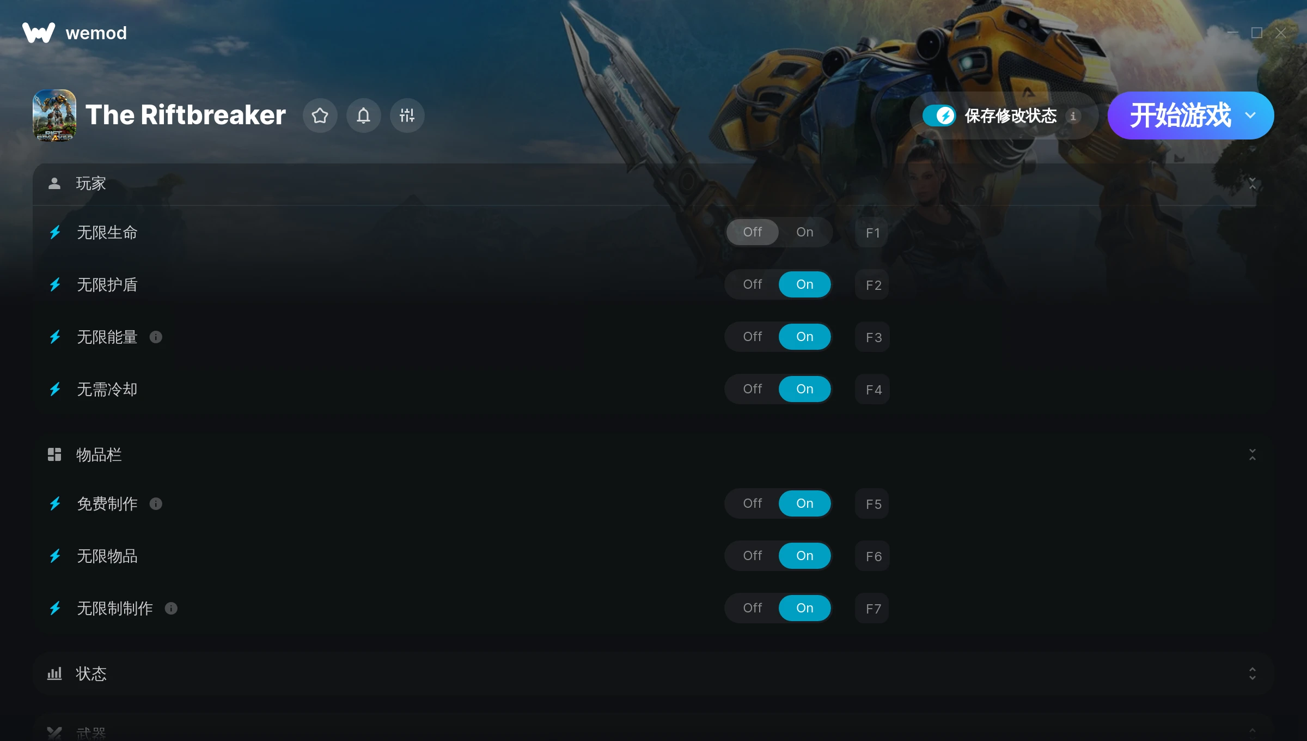Collapse the 玩家 section
This screenshot has width=1307, height=741.
coord(1253,184)
